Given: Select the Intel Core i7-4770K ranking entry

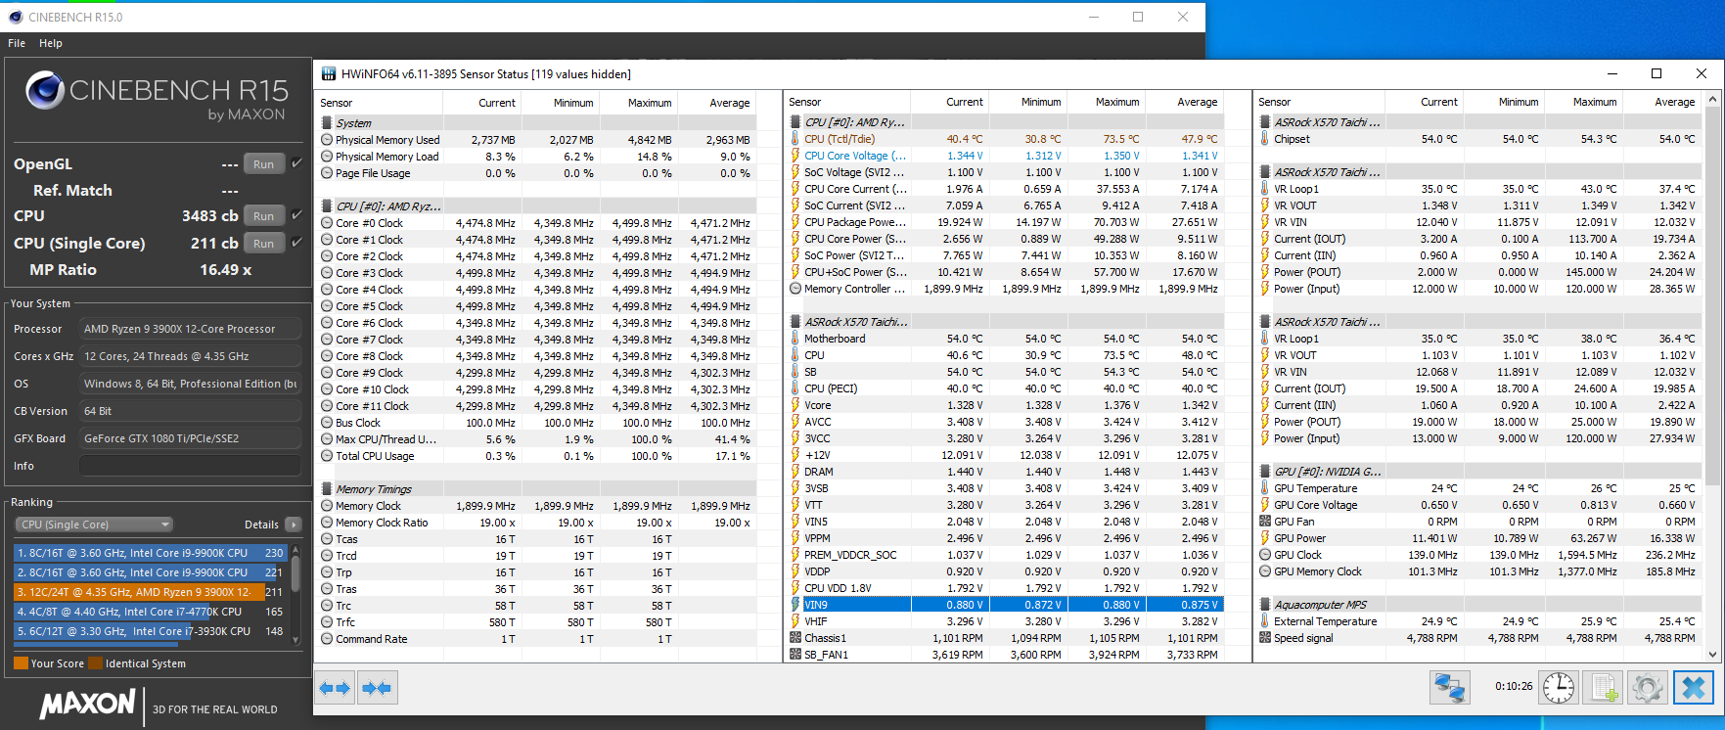Looking at the screenshot, I should pyautogui.click(x=150, y=612).
